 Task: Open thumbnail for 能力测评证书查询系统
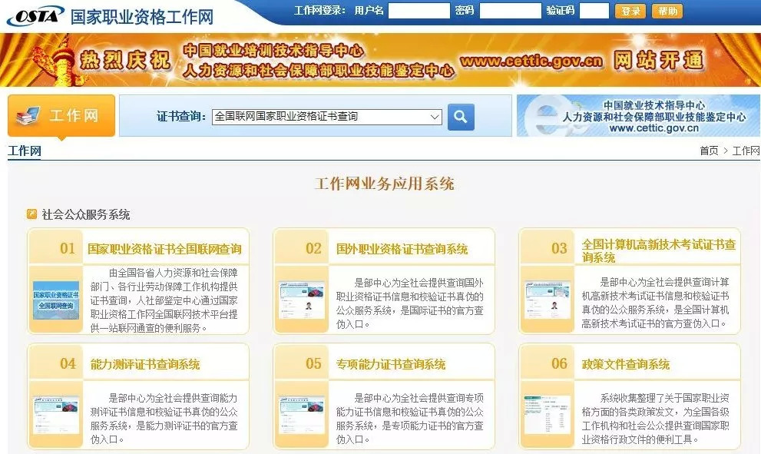(56, 415)
